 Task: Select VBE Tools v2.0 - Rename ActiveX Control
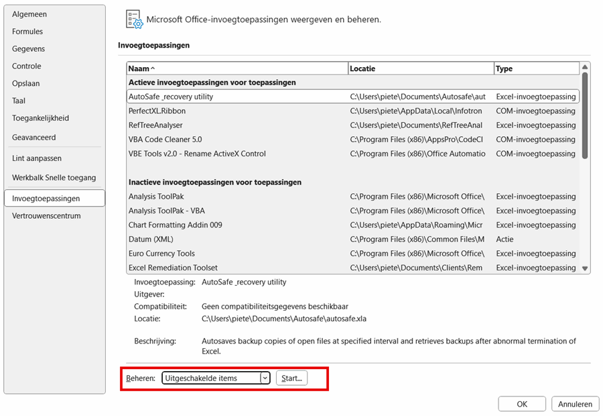click(x=352, y=154)
